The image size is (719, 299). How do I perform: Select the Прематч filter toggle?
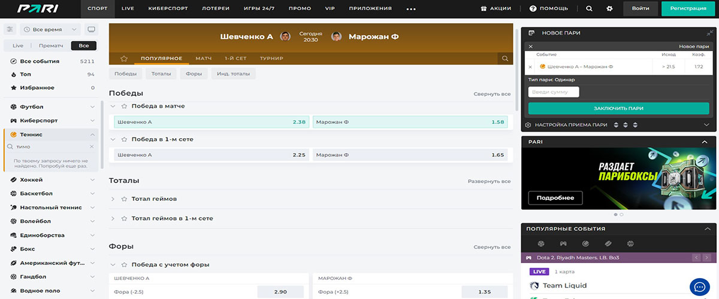(51, 45)
